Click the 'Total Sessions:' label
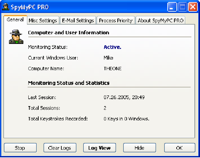Viewport: 200px width, 158px height. pyautogui.click(x=44, y=108)
